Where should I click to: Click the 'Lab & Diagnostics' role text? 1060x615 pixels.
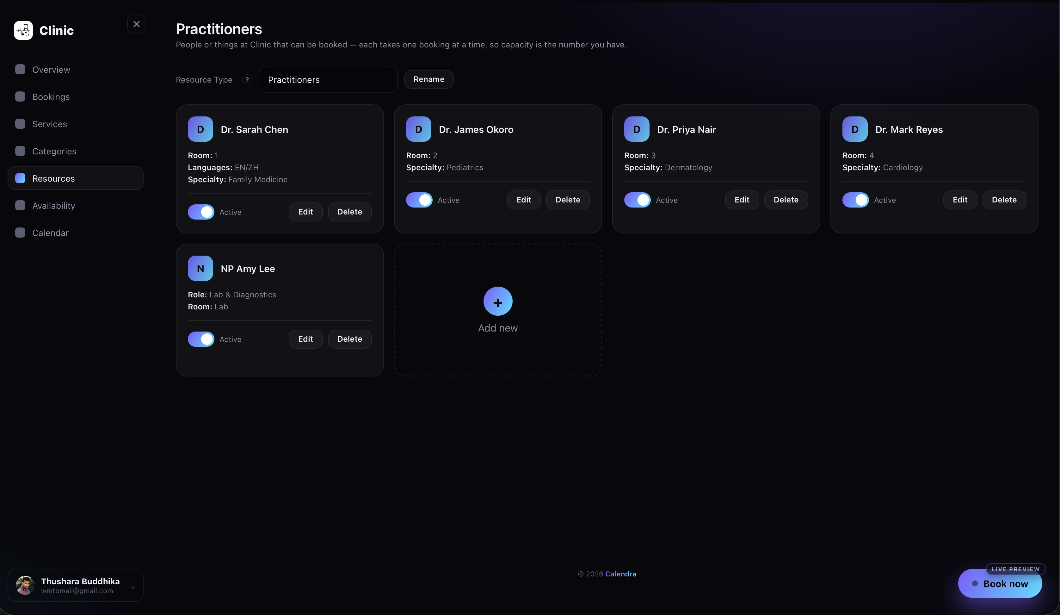point(243,295)
